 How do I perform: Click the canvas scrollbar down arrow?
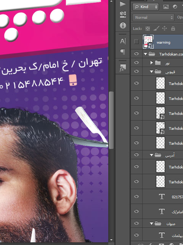tap(111, 240)
